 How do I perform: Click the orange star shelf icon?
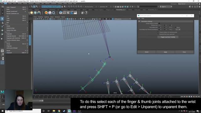[46, 13]
